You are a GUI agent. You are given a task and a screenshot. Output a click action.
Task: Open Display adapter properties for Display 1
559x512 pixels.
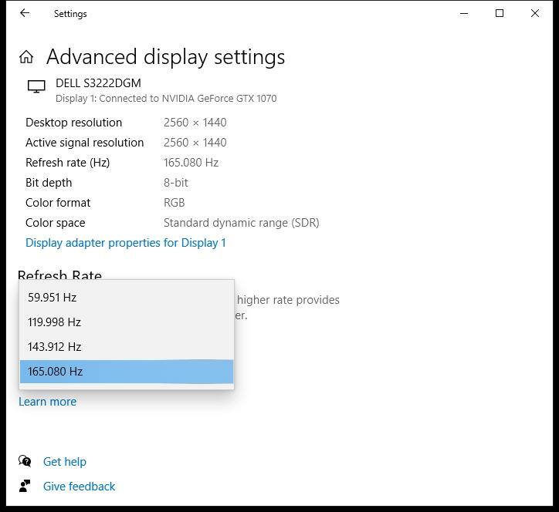click(126, 243)
